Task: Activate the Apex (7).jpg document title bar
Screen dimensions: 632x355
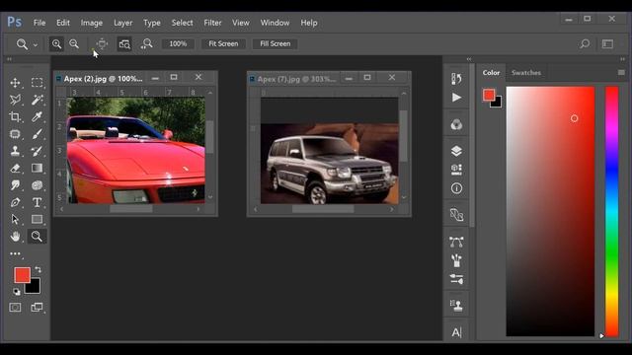Action: [x=296, y=79]
